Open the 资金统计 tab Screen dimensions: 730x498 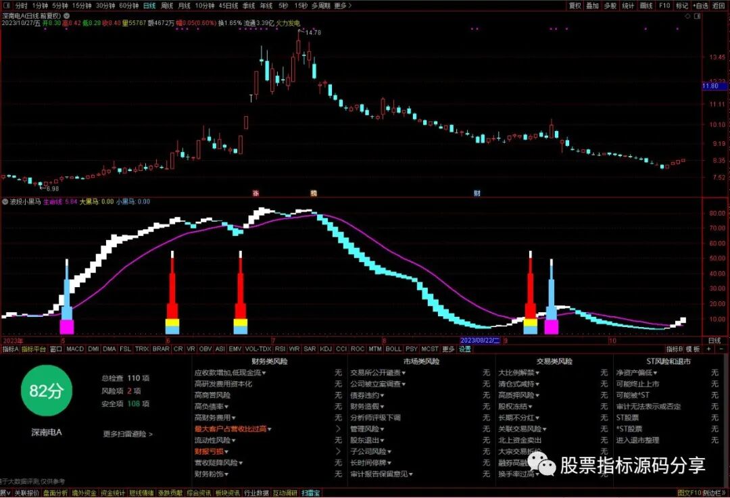click(113, 493)
